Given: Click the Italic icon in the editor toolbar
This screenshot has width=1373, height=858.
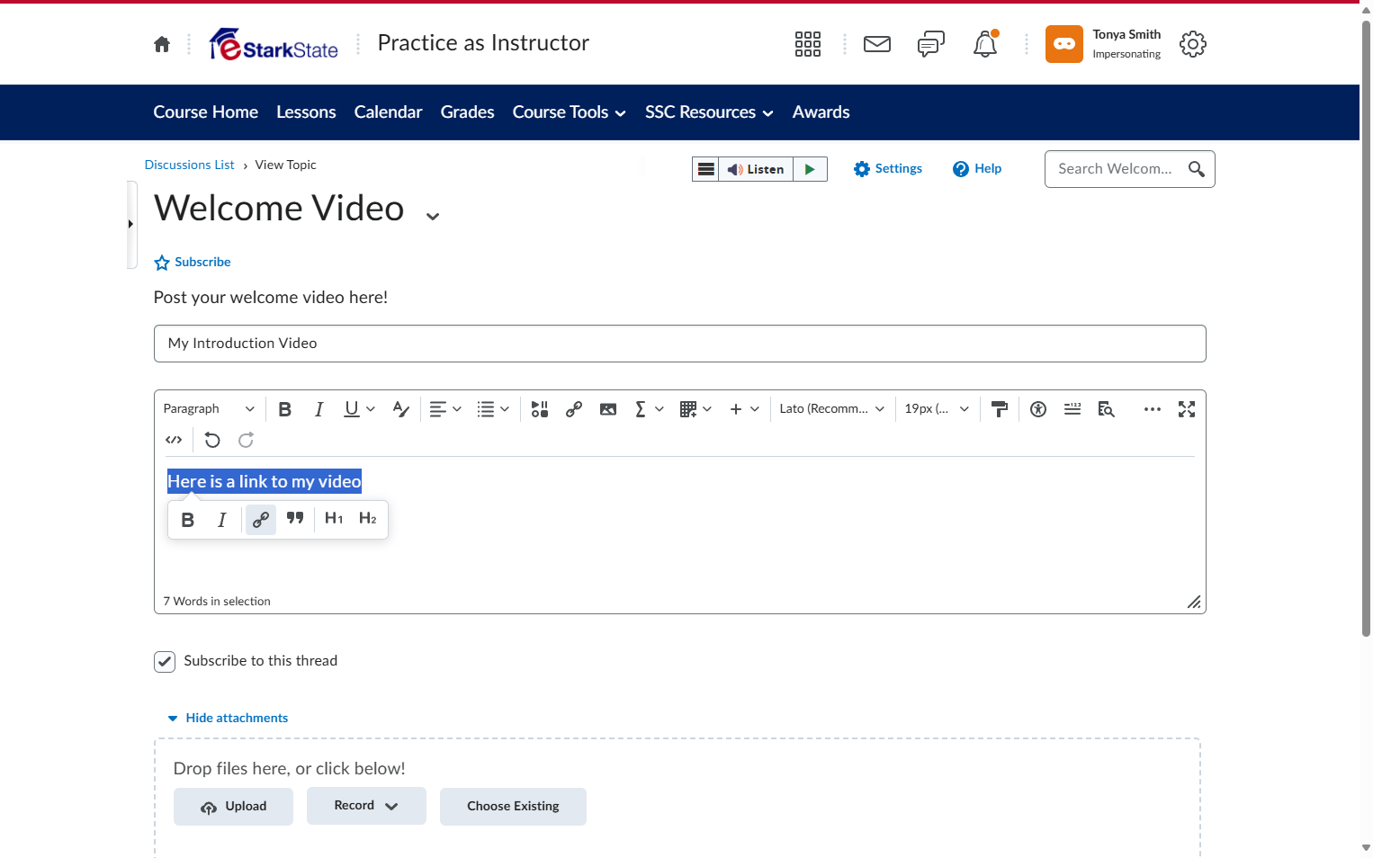Looking at the screenshot, I should coord(319,409).
